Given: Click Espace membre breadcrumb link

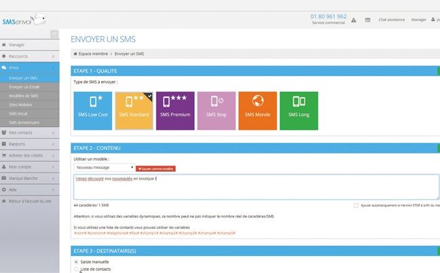Looking at the screenshot, I should (93, 54).
